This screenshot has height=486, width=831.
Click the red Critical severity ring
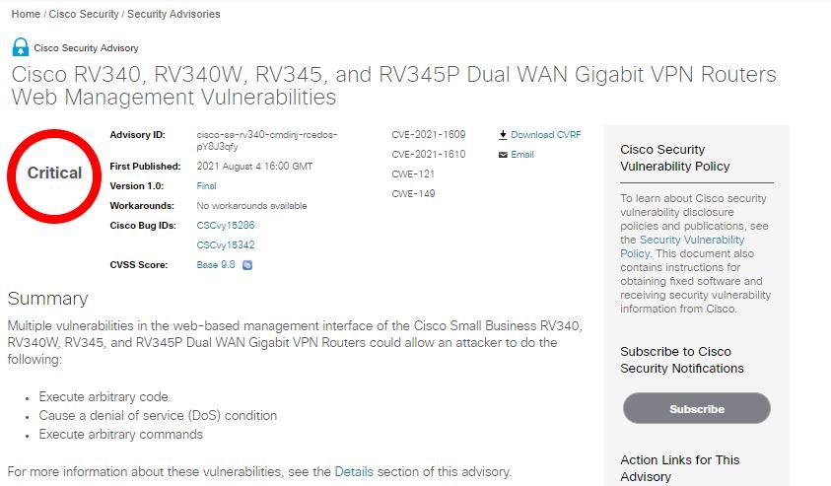tap(54, 175)
